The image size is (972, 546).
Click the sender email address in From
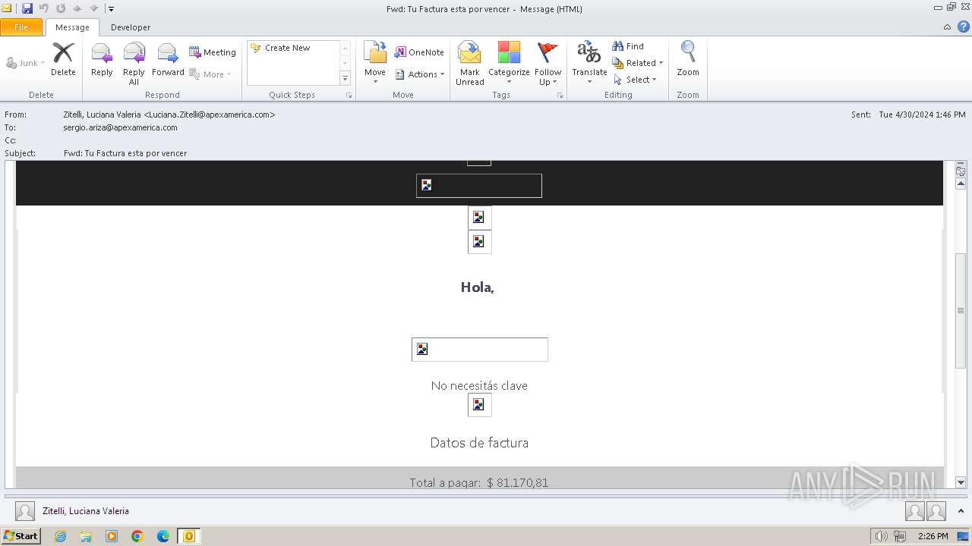pos(210,115)
